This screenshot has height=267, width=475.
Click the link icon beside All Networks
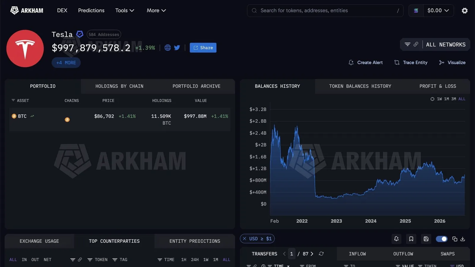click(x=416, y=44)
